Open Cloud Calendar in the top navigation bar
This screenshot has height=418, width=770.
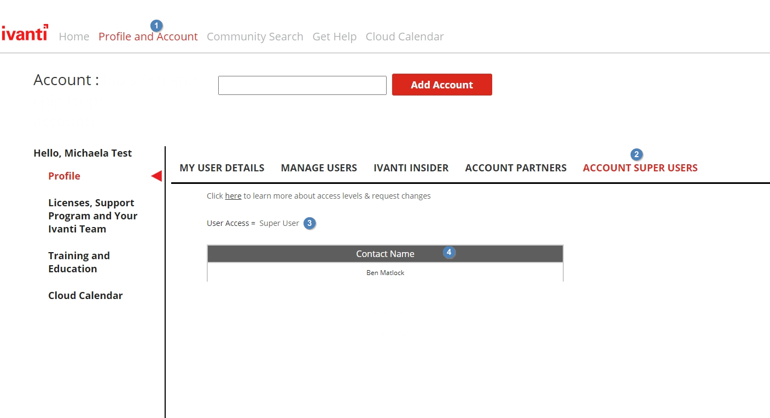pyautogui.click(x=405, y=37)
